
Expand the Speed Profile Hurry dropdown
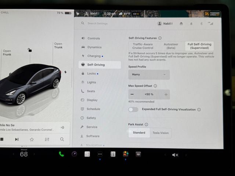149,74
